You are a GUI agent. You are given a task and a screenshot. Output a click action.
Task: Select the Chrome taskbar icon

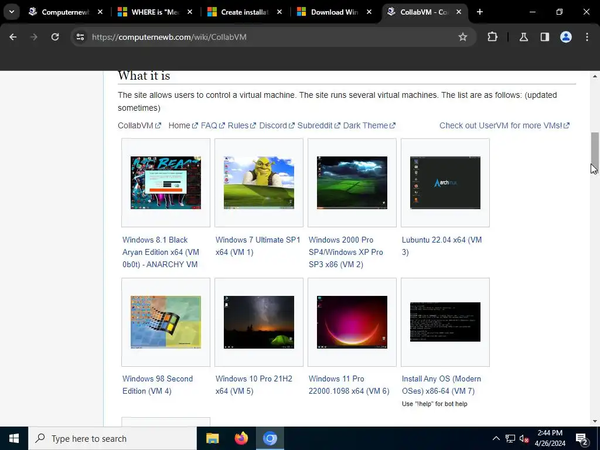[270, 438]
